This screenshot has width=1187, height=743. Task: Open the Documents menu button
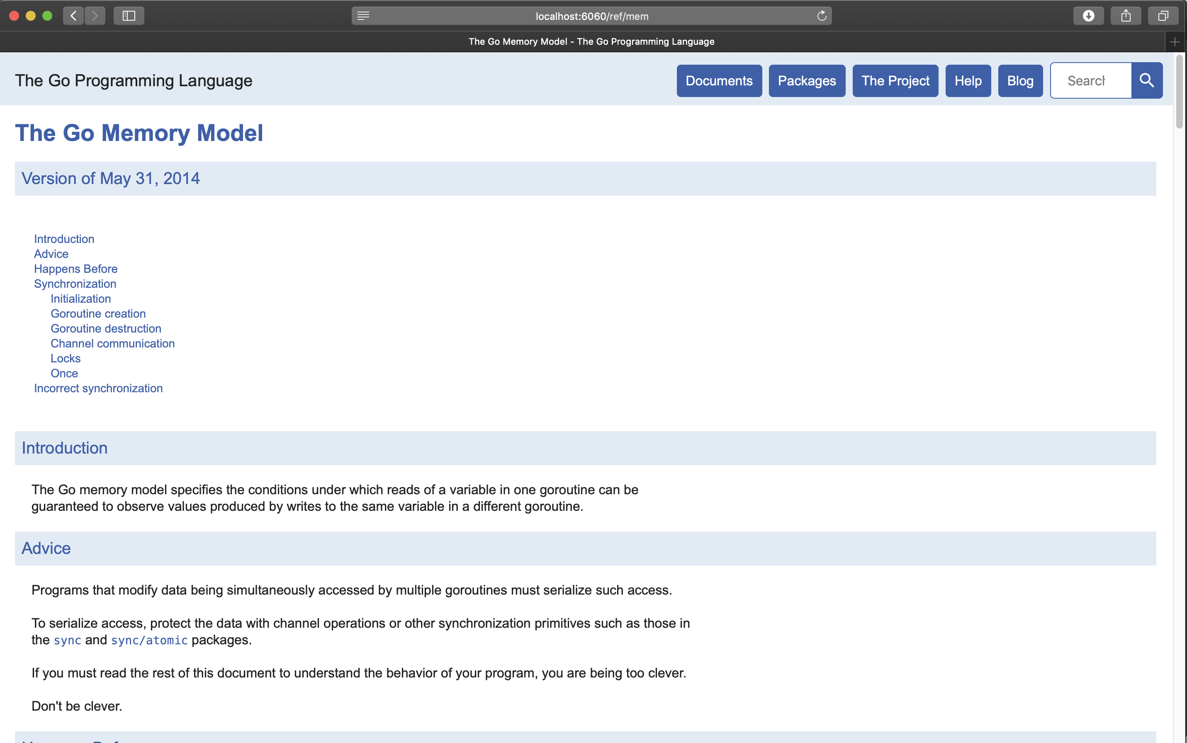pyautogui.click(x=719, y=80)
